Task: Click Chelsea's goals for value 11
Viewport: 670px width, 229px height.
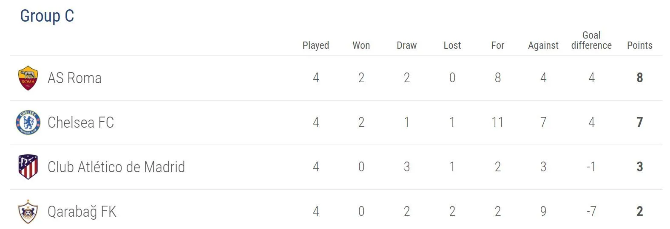Action: pos(497,123)
